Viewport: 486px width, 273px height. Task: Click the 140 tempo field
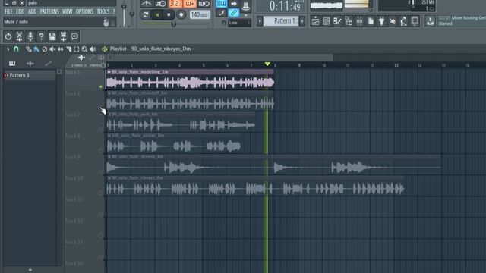[x=199, y=14]
